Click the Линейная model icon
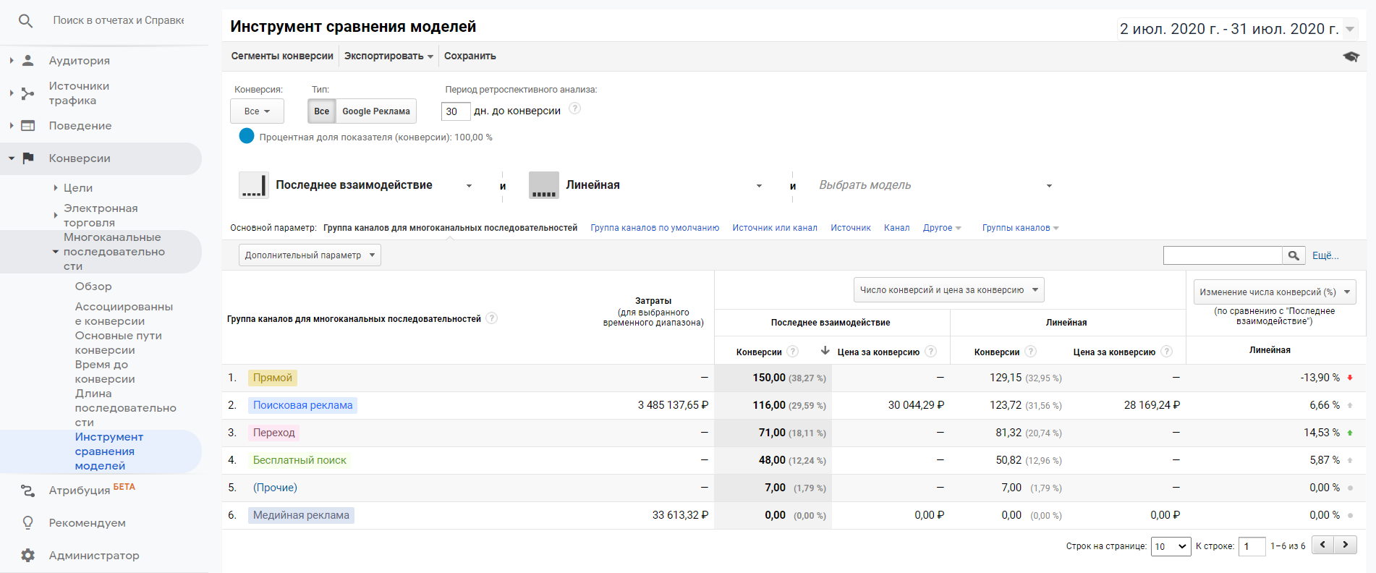Viewport: 1376px width, 573px height. [544, 185]
